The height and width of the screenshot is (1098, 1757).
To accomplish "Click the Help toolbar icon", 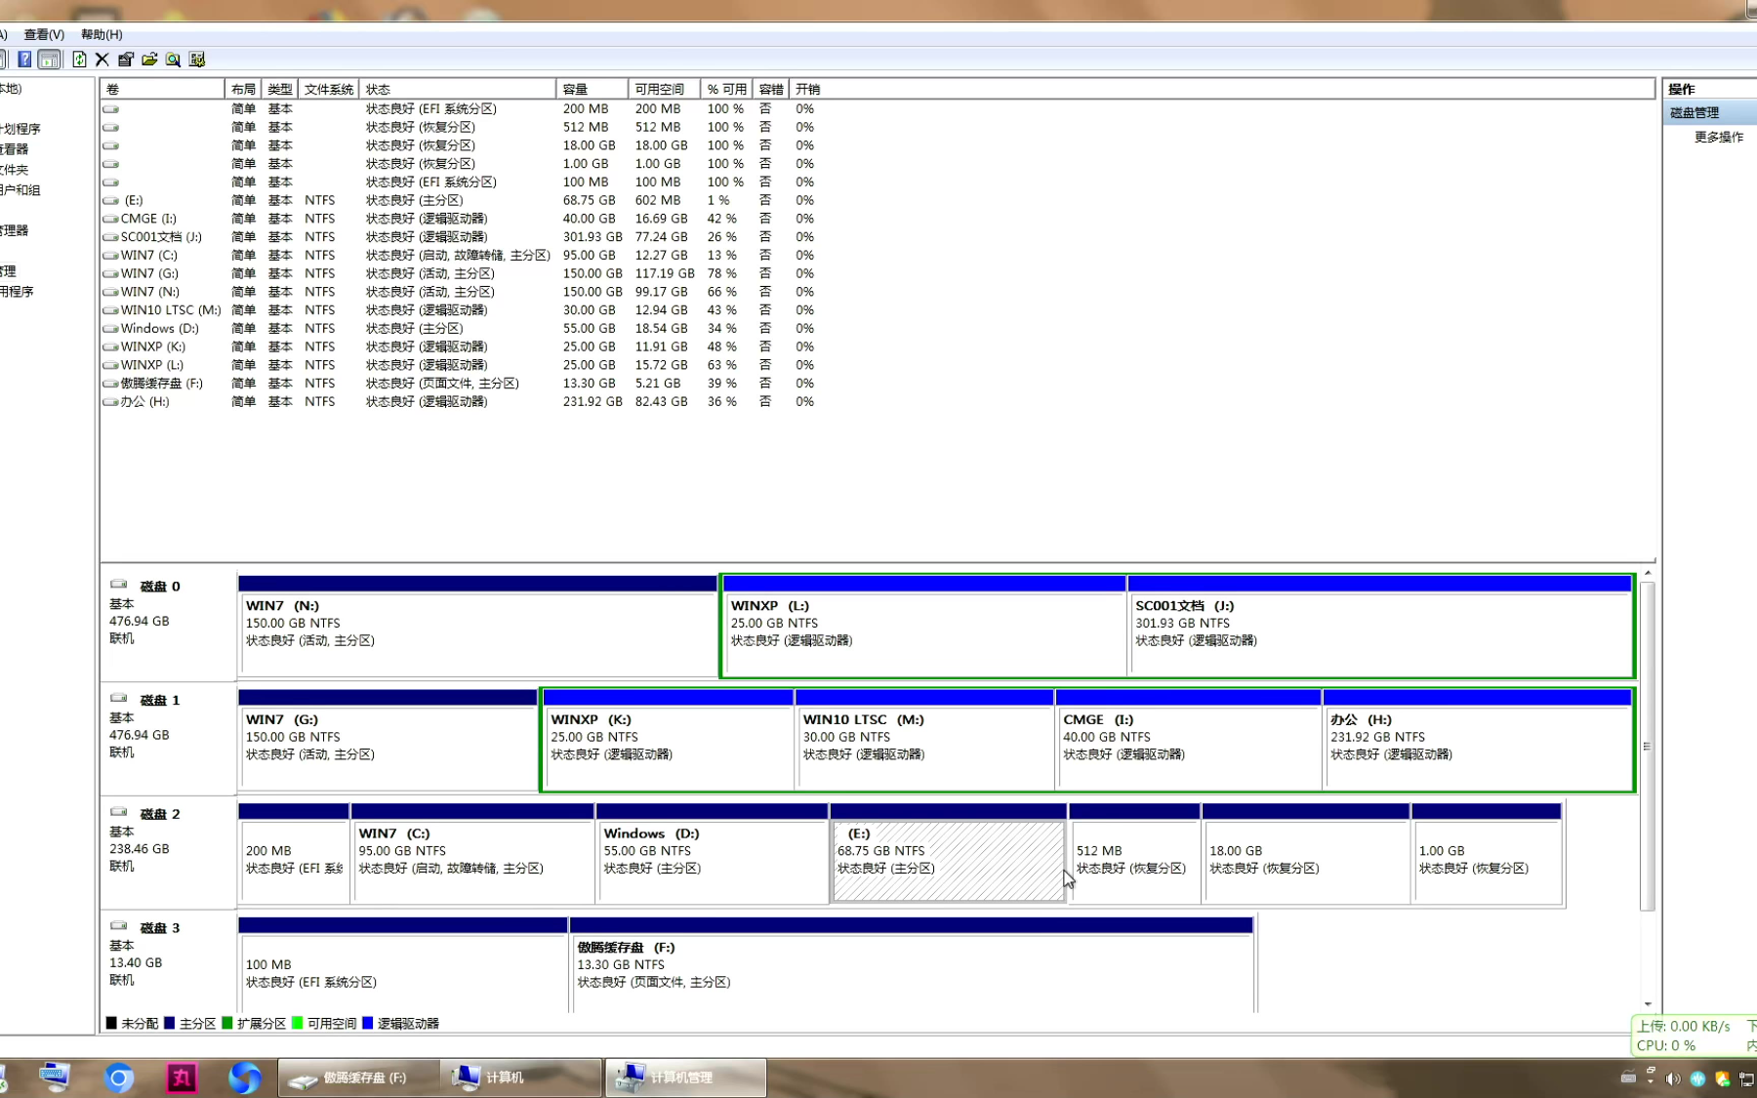I will pyautogui.click(x=24, y=60).
